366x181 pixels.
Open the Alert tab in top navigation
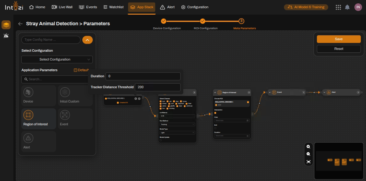point(167,7)
